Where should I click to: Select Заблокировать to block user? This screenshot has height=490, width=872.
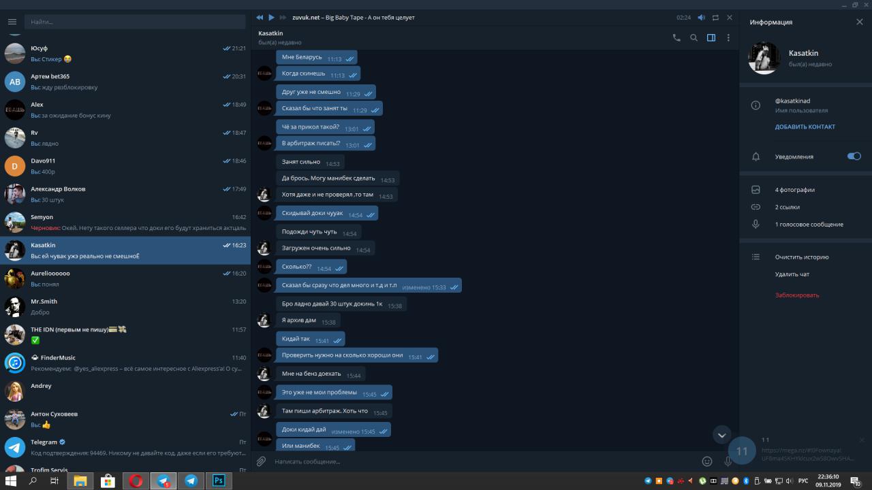[x=797, y=295]
